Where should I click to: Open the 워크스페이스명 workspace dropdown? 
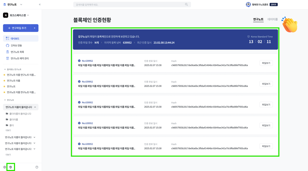28,15
